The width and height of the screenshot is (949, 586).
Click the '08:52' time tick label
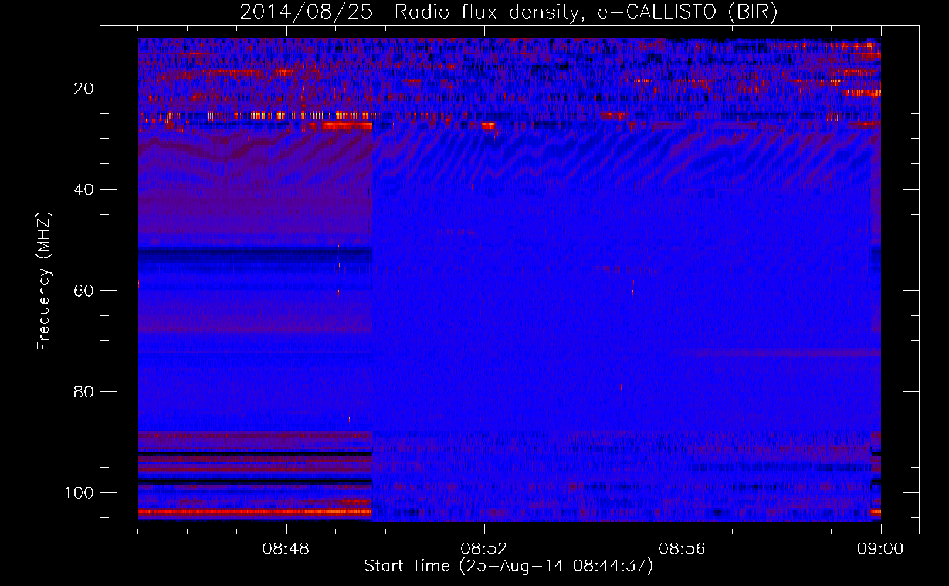click(484, 549)
